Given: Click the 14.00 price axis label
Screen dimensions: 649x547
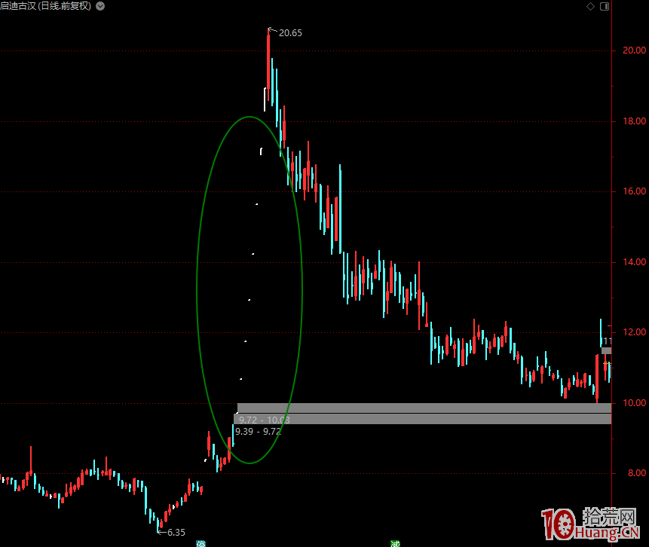Looking at the screenshot, I should (634, 262).
